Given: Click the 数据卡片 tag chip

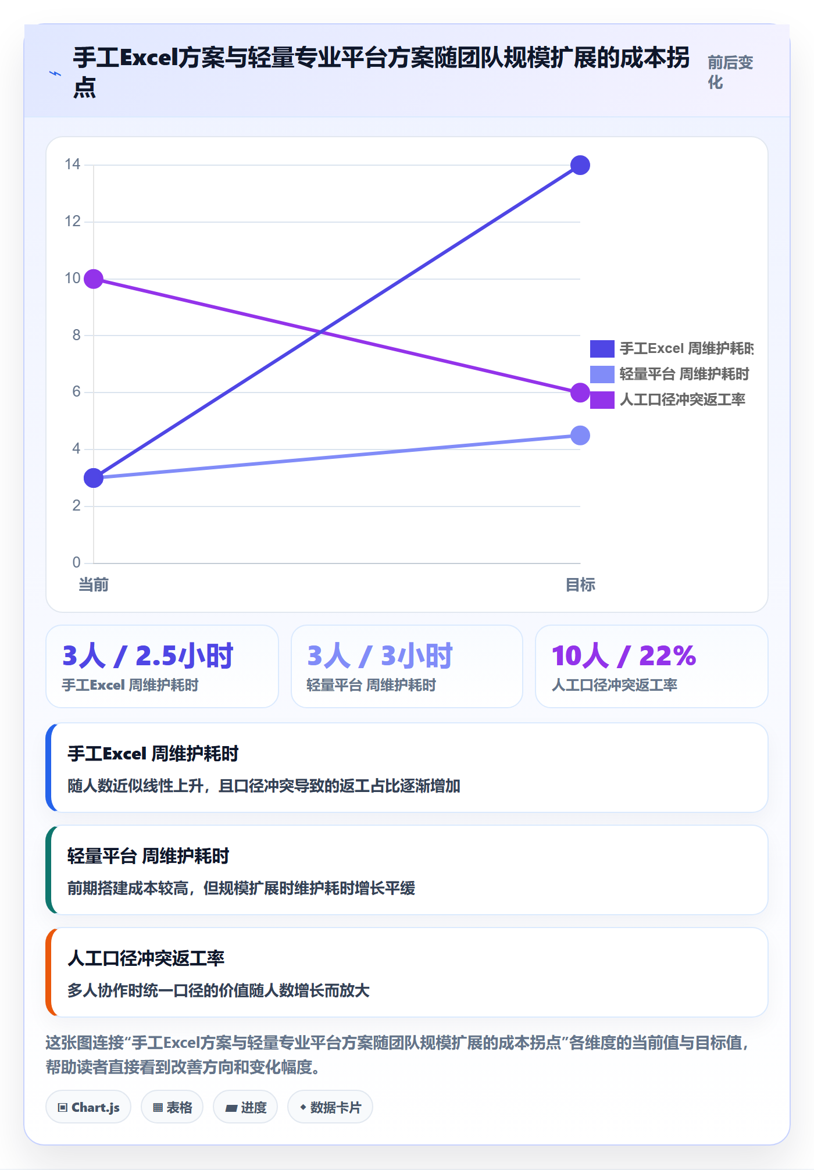Looking at the screenshot, I should pyautogui.click(x=330, y=1107).
